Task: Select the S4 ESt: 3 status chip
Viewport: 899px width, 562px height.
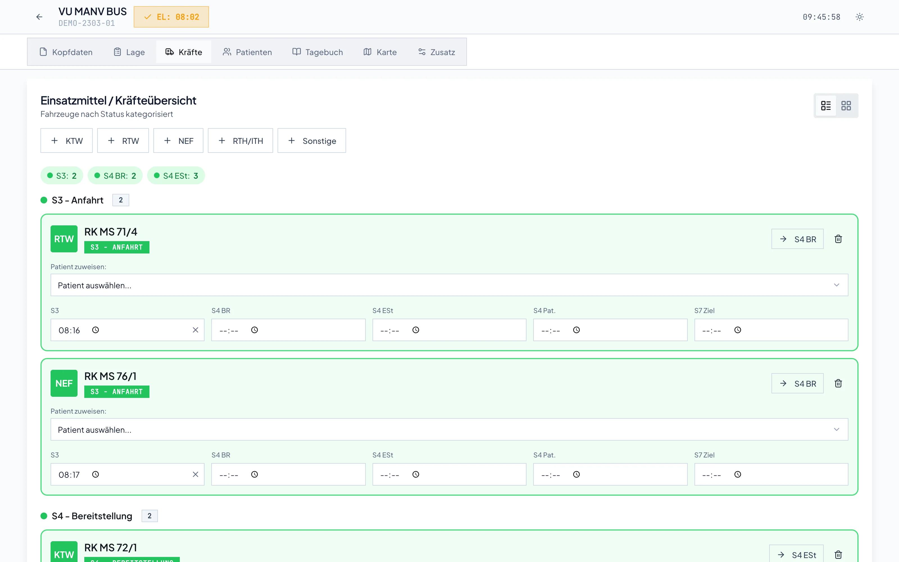Action: 176,175
